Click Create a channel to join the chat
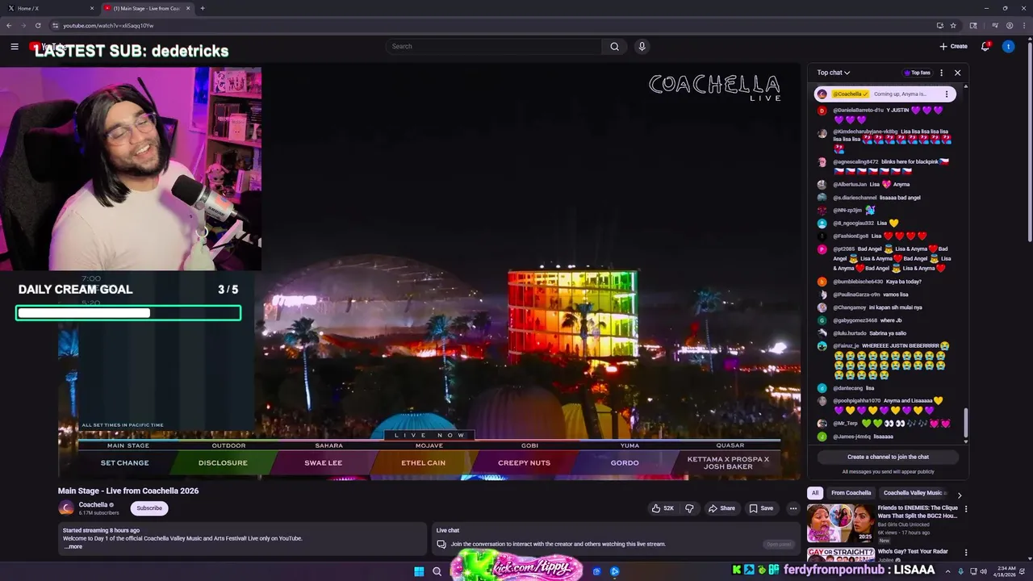Image resolution: width=1033 pixels, height=581 pixels. [x=888, y=457]
